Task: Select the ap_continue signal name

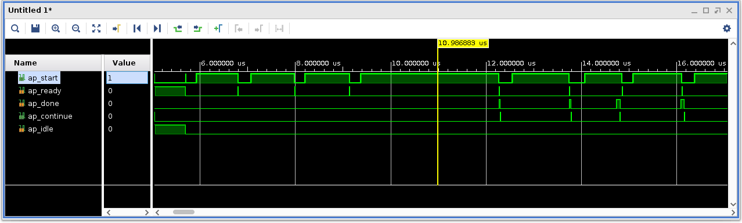Action: (50, 116)
